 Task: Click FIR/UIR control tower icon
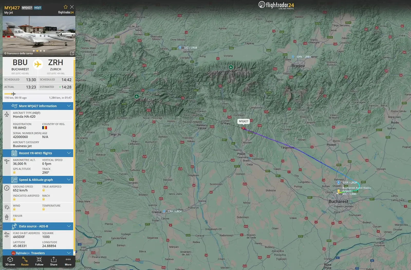7,217
